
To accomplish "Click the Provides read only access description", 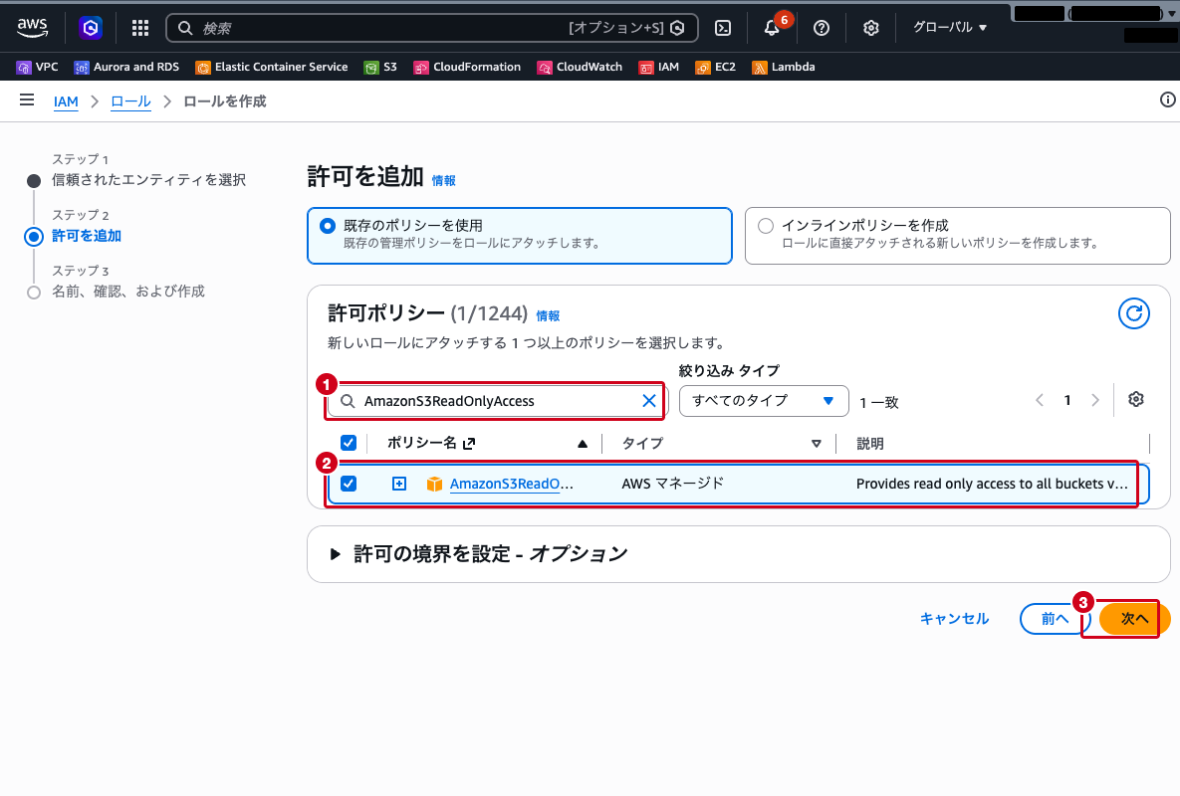I will (992, 484).
